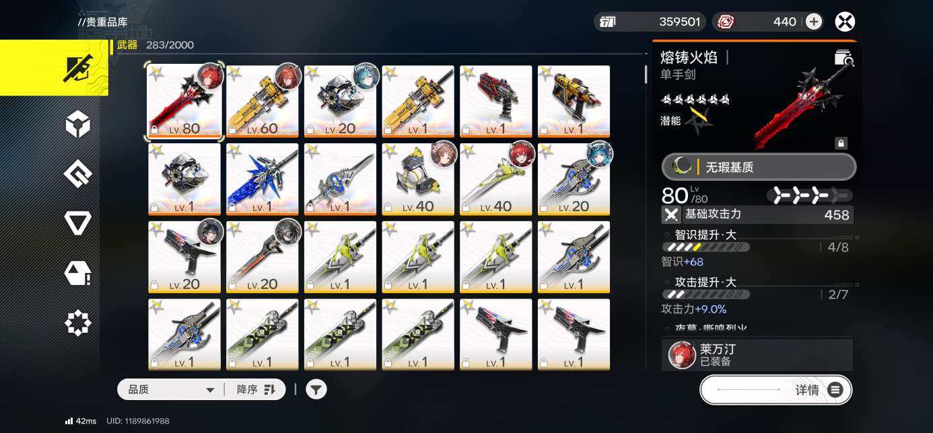
Task: Toggle lock on the 熔铸火焰 weapon image
Action: click(x=841, y=143)
